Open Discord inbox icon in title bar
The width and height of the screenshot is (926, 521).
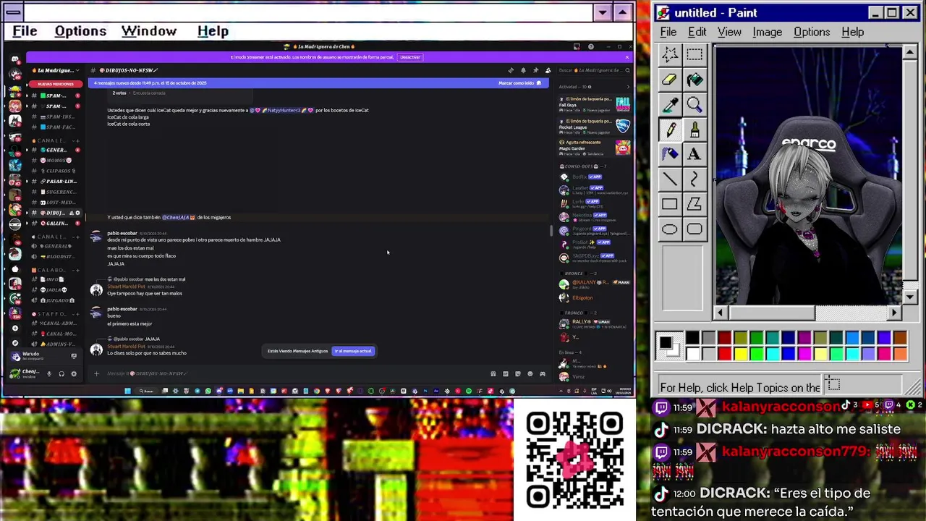click(577, 47)
